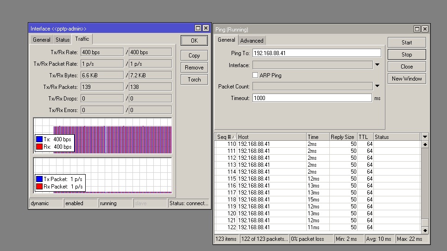Image resolution: width=447 pixels, height=251 pixels.
Task: Click the Ping To address field
Action: click(316, 53)
